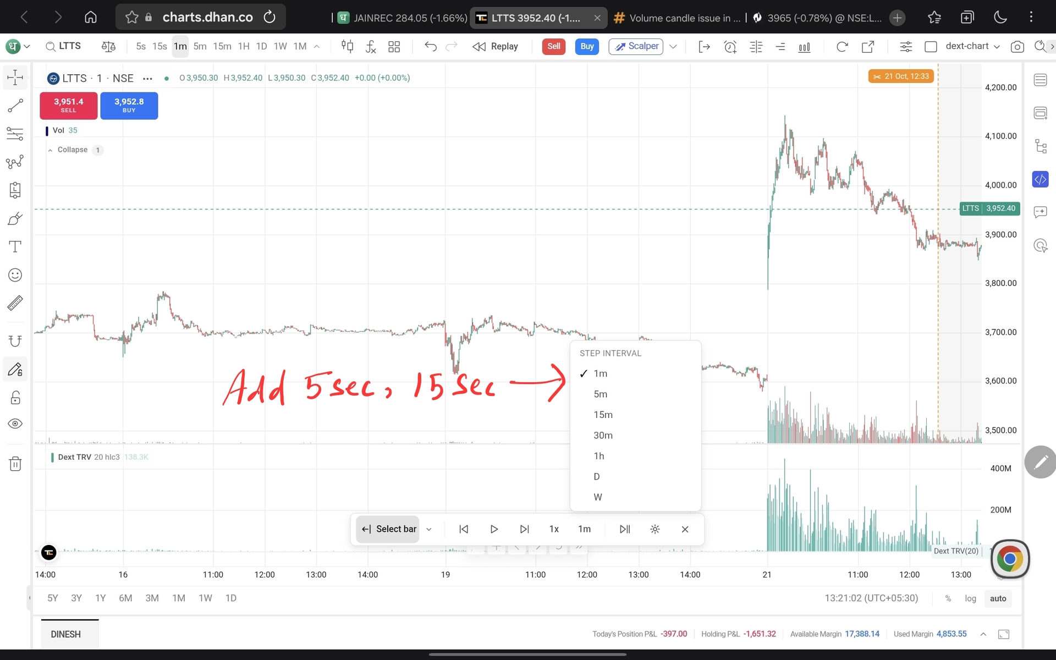Start bar replay playback
Viewport: 1056px width, 660px height.
[x=494, y=529]
